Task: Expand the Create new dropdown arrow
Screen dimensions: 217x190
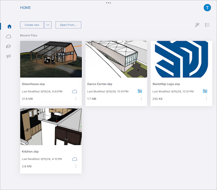Action: 48,25
